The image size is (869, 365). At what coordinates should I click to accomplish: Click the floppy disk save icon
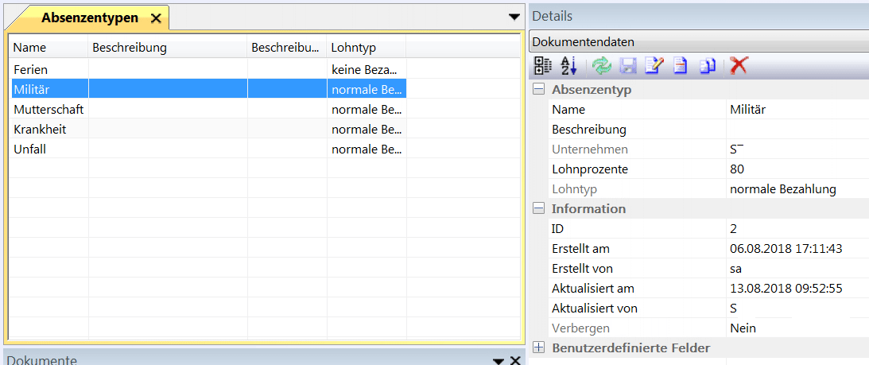pyautogui.click(x=627, y=66)
